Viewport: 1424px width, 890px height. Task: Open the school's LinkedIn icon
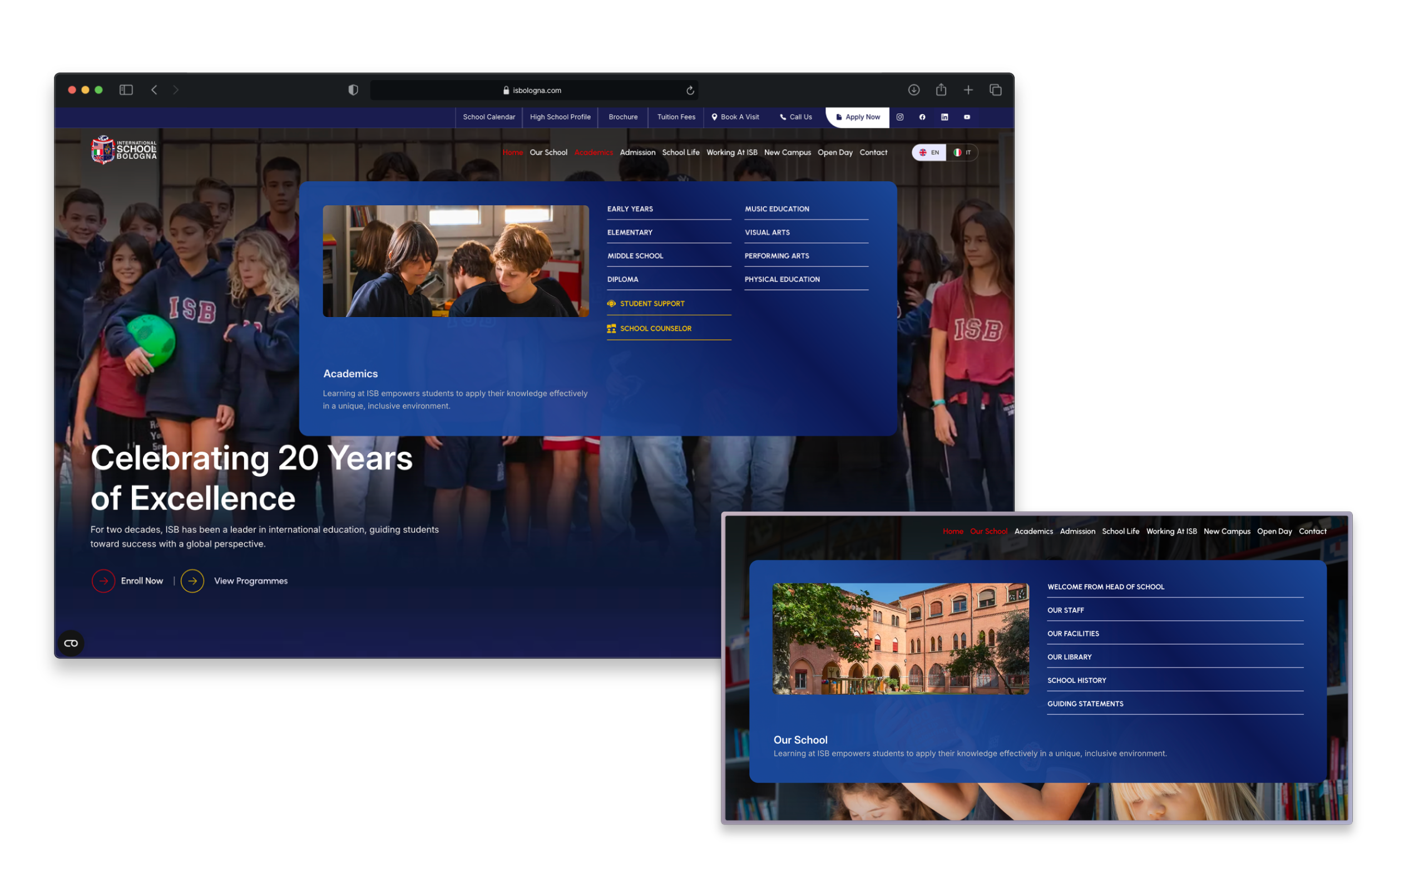(945, 117)
